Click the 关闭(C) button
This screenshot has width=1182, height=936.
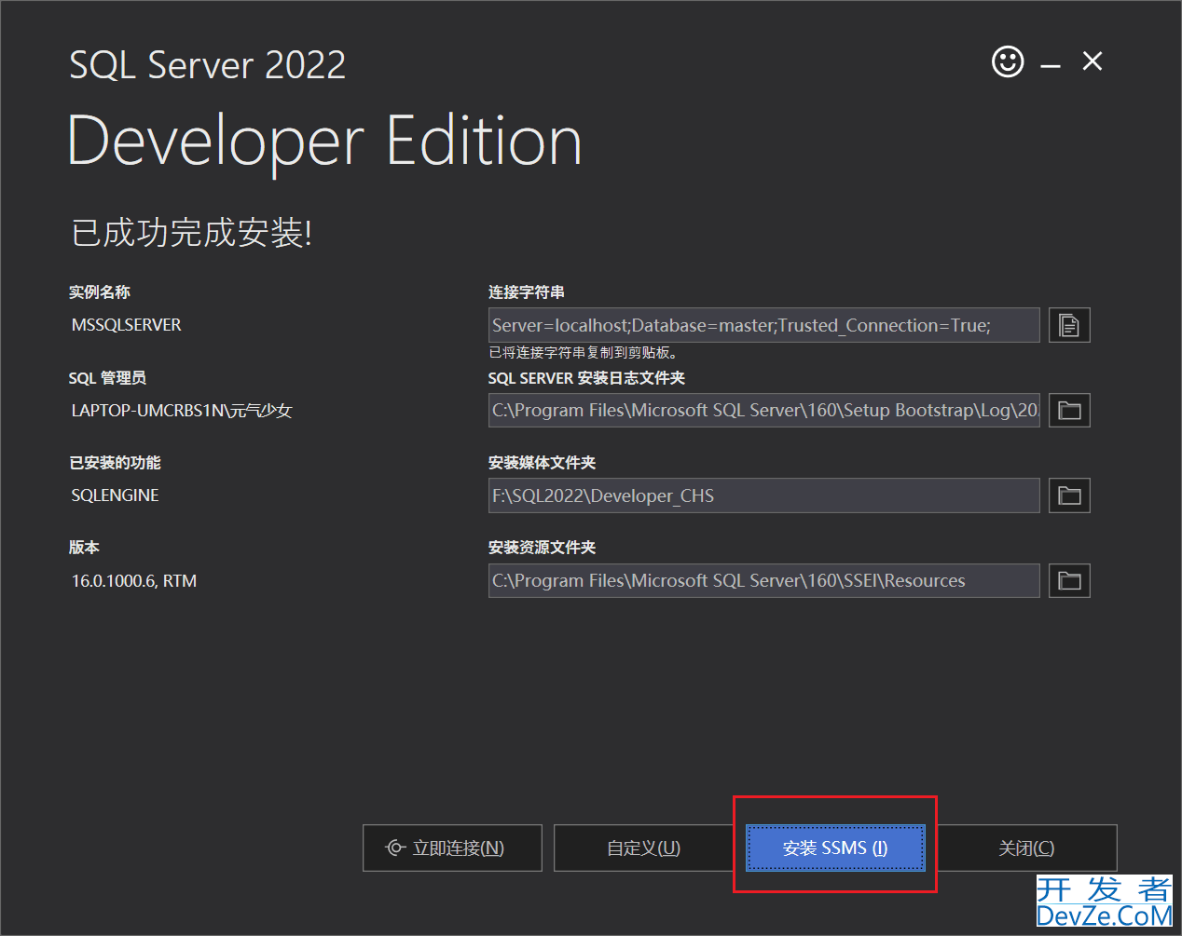pyautogui.click(x=1026, y=848)
